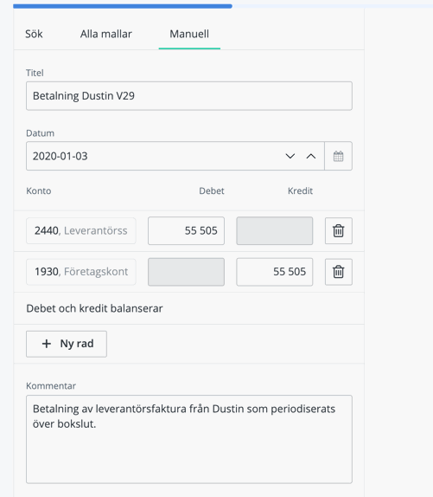Click into the Kommentar text area
The width and height of the screenshot is (433, 497).
pyautogui.click(x=189, y=439)
